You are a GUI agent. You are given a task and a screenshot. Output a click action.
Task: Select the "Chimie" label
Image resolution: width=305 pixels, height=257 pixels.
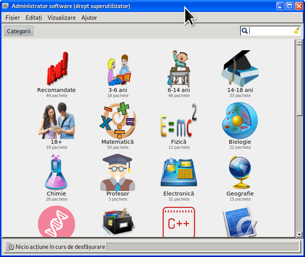(57, 194)
